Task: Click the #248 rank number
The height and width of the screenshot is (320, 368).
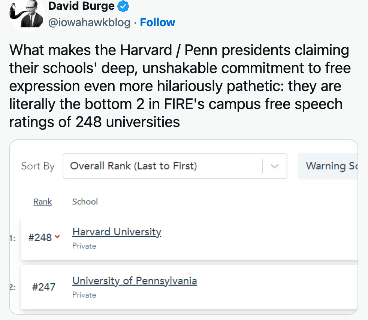Action: click(40, 238)
